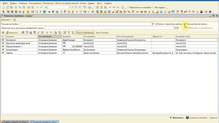Click the green bar chart icon
The image size is (219, 123).
click(157, 12)
